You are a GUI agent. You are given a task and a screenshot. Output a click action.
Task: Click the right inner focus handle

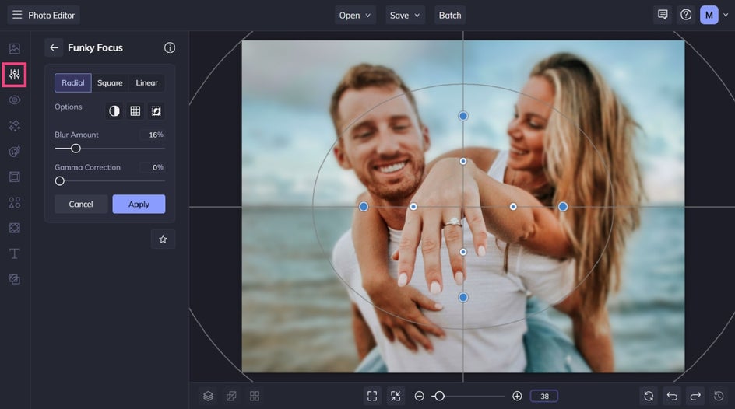point(513,206)
